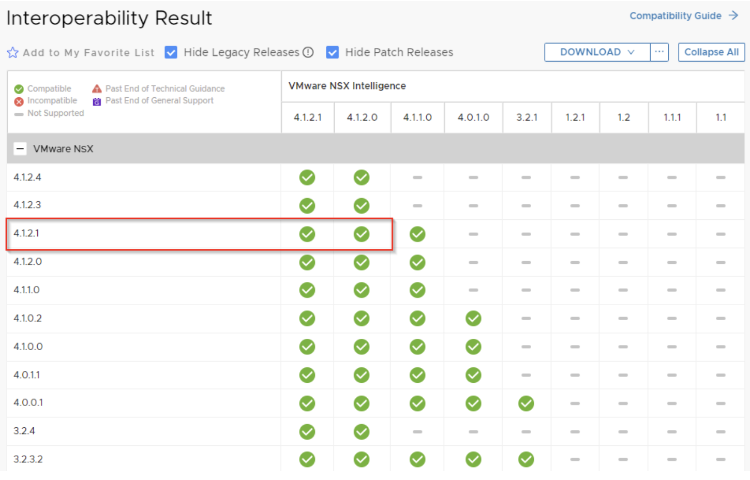Uncheck the Hide Patch Releases checkbox
Viewport: 750px width, 480px height.
333,52
